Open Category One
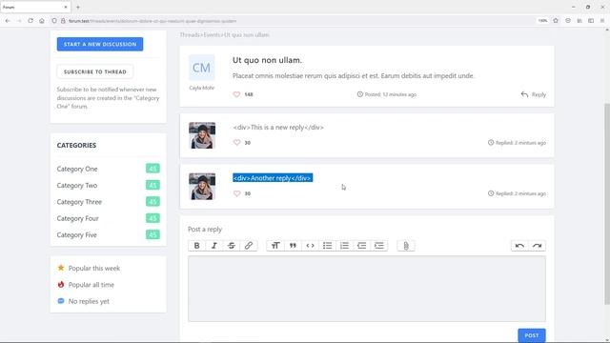The width and height of the screenshot is (610, 343). [77, 169]
